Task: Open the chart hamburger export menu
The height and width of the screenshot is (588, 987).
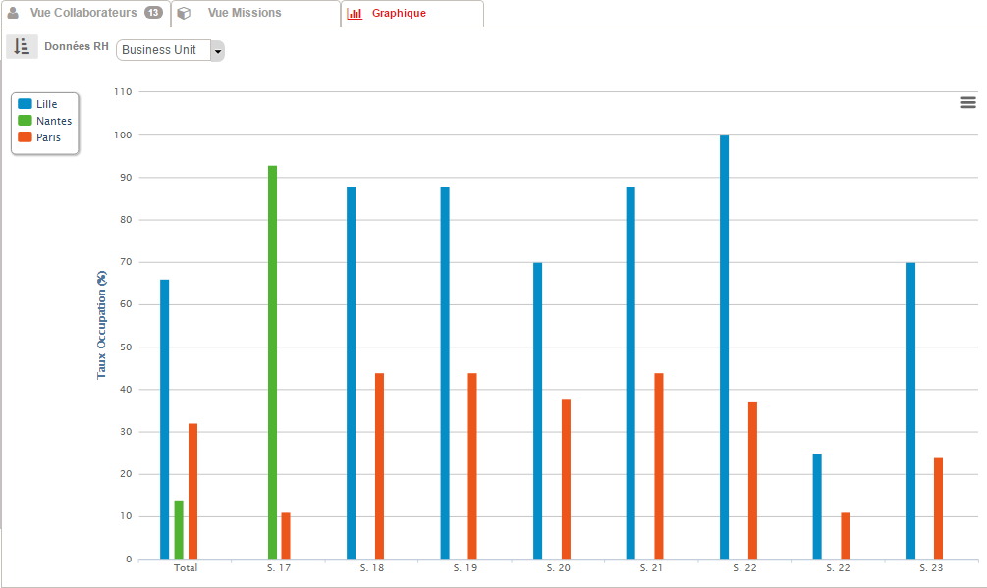Action: pyautogui.click(x=967, y=103)
